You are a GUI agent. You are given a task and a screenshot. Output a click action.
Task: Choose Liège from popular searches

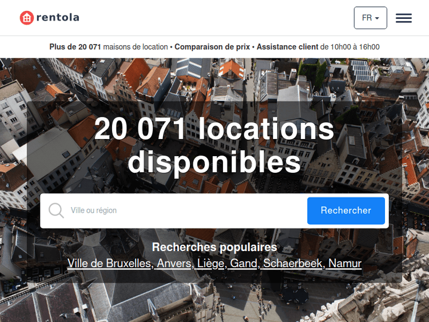point(210,264)
